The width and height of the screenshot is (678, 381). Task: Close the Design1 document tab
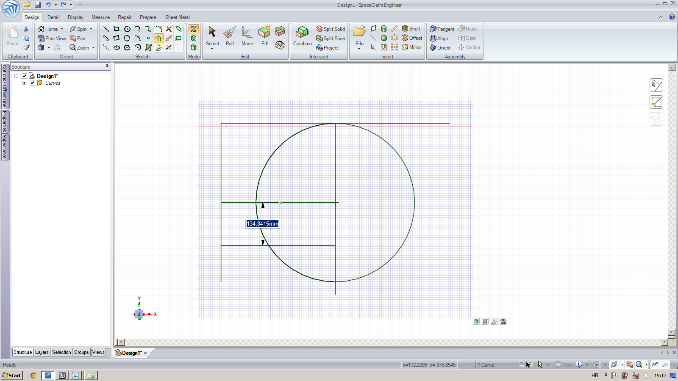click(145, 353)
